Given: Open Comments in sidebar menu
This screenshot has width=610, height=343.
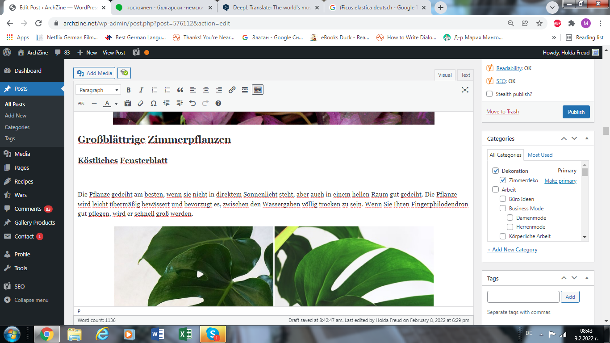Looking at the screenshot, I should (x=32, y=209).
